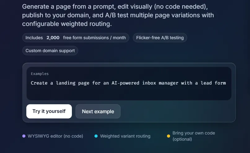Click the publish to your domain line

click(118, 15)
